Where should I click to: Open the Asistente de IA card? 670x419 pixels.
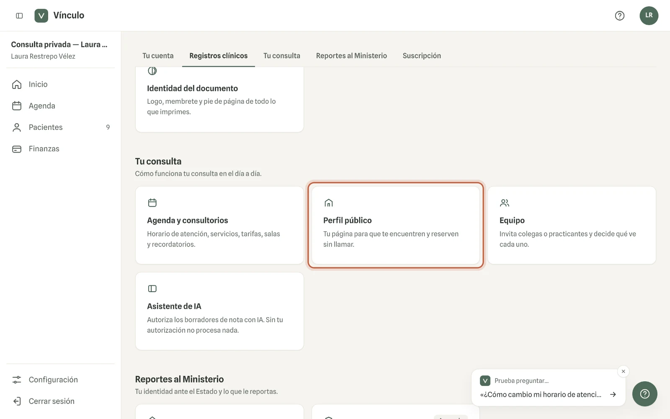219,311
